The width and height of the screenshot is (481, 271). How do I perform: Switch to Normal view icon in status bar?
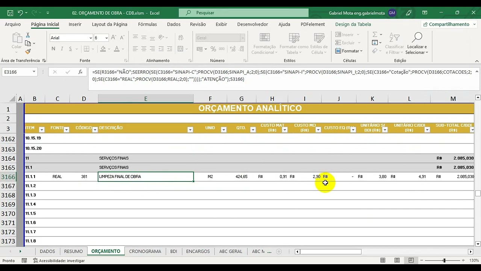tap(383, 260)
